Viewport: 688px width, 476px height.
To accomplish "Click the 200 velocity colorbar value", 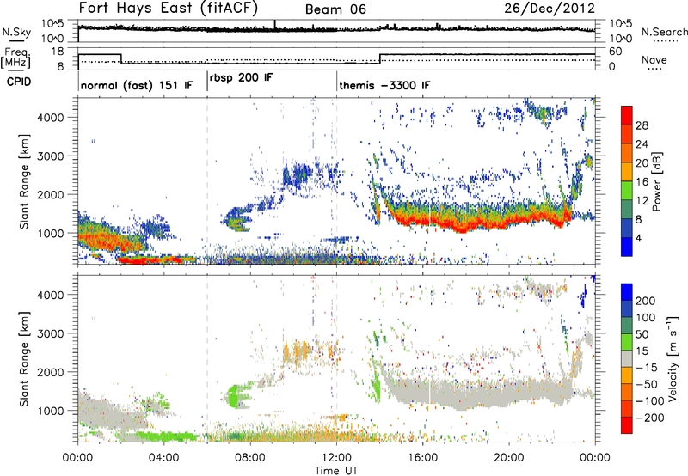I will [x=646, y=301].
